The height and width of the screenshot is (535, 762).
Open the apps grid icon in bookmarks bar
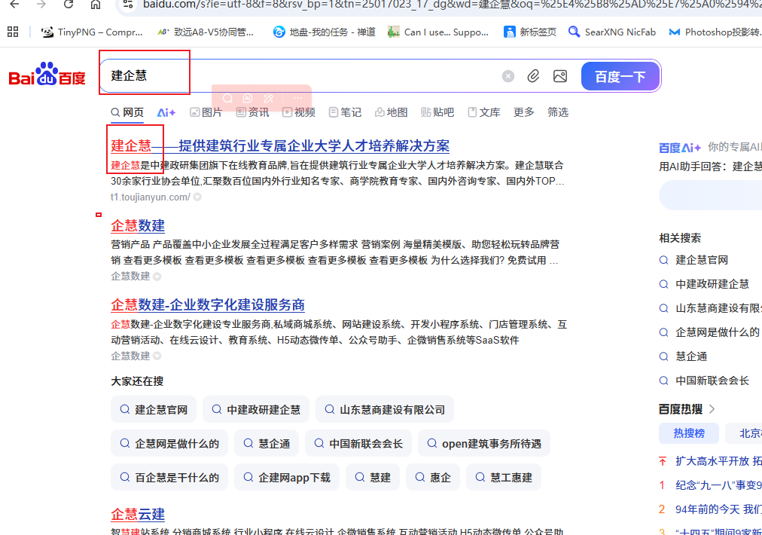point(13,32)
